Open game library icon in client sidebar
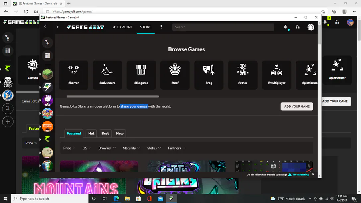 [47, 55]
